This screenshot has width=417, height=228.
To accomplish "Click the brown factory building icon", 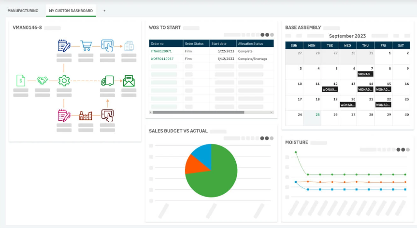I will (86, 115).
